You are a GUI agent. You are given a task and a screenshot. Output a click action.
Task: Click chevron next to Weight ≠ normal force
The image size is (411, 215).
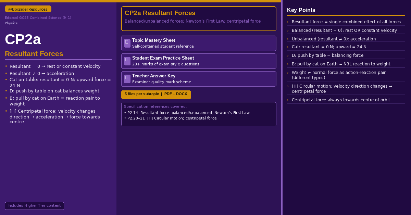[288, 73]
